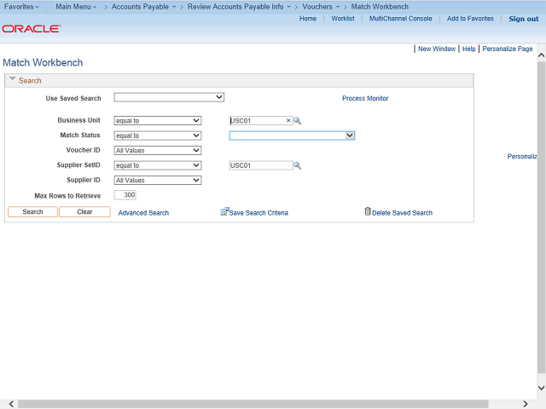Open the Accounts Payable breadcrumb menu

click(143, 7)
